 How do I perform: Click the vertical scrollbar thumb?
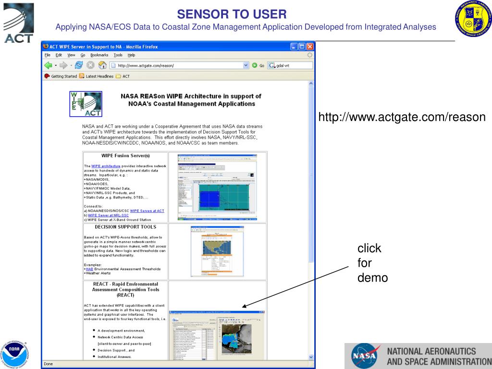(311, 174)
